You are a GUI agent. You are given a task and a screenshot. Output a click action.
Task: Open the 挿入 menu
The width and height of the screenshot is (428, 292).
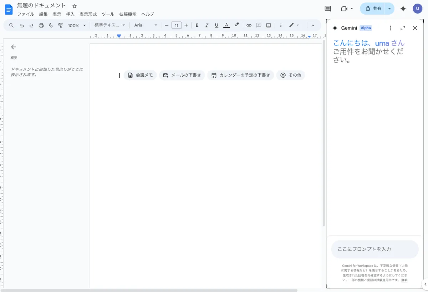[x=70, y=14]
